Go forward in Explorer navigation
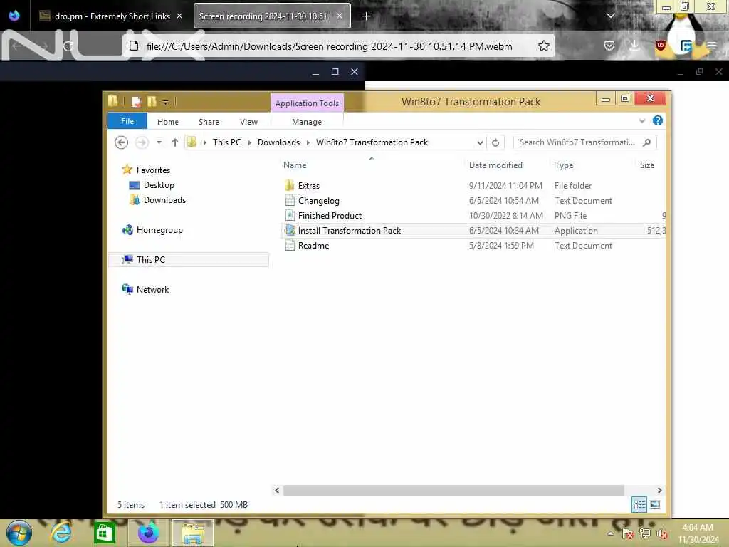This screenshot has width=729, height=547. tap(142, 142)
